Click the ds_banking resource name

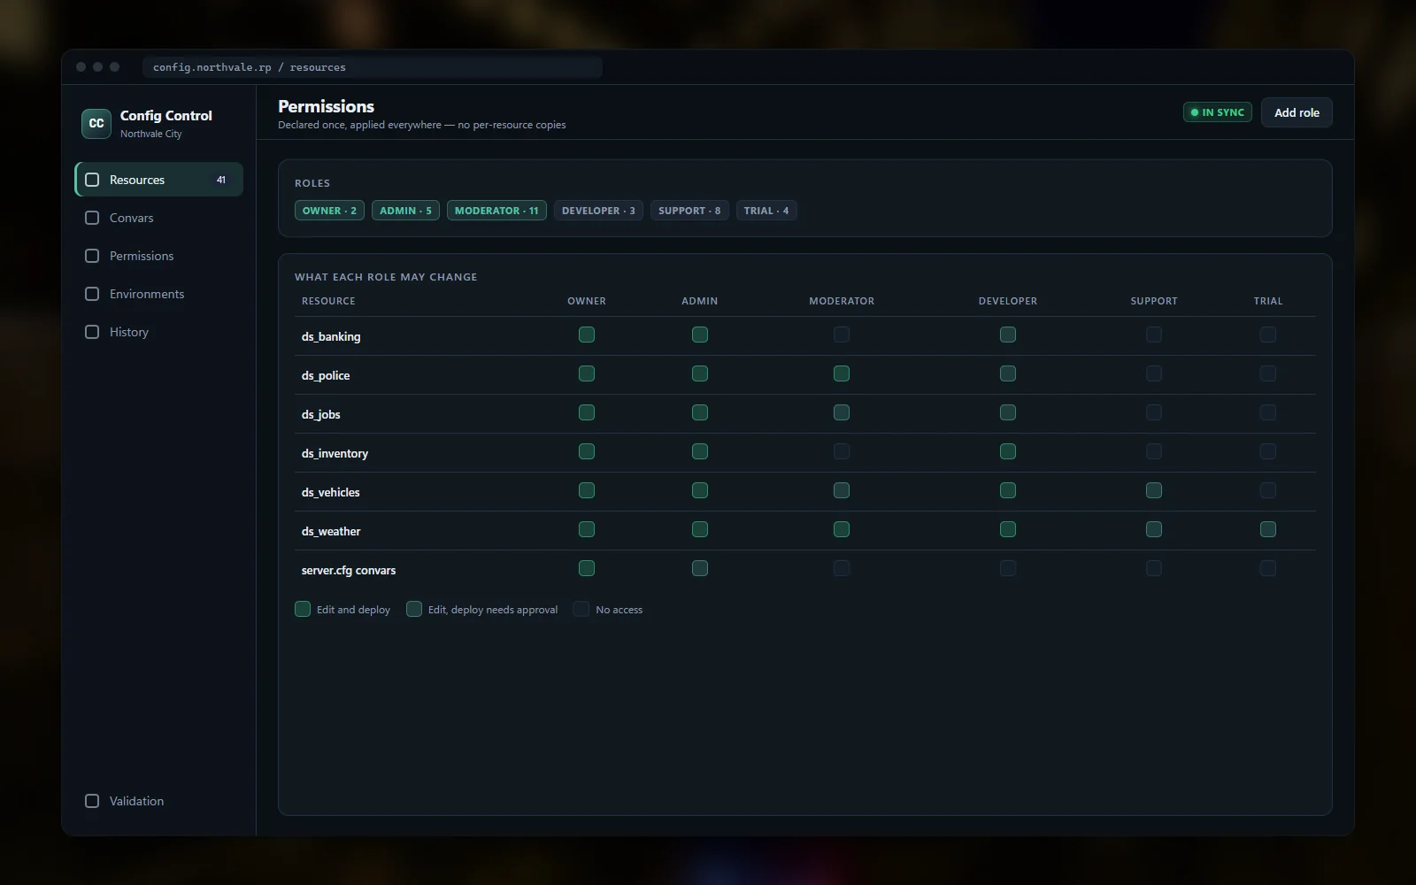click(x=331, y=336)
